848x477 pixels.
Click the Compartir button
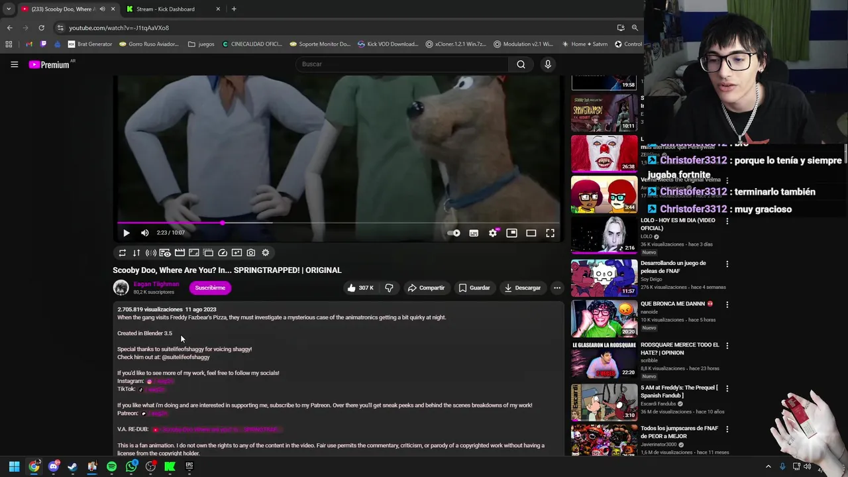pos(426,288)
